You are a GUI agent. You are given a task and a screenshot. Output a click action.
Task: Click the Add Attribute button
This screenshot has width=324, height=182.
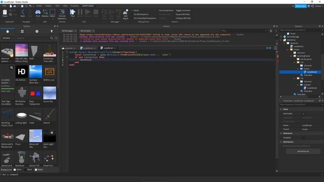[x=303, y=152]
